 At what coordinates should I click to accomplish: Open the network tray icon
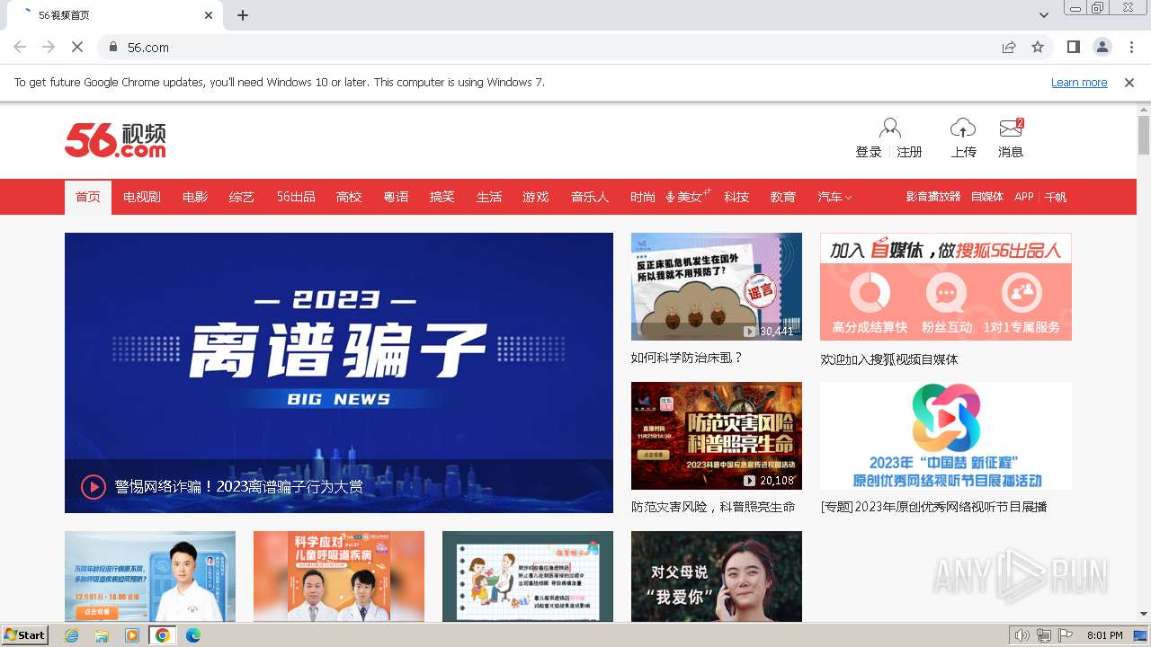[x=1044, y=635]
